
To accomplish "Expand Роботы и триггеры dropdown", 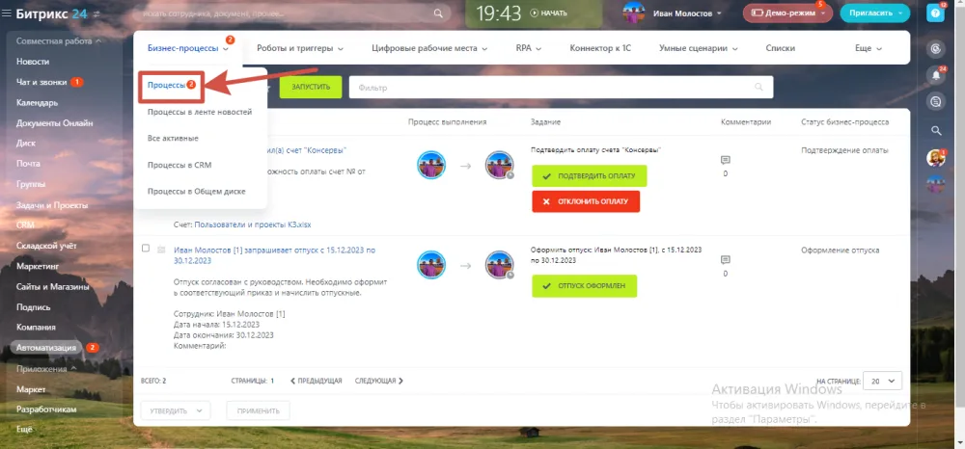I will pos(300,48).
